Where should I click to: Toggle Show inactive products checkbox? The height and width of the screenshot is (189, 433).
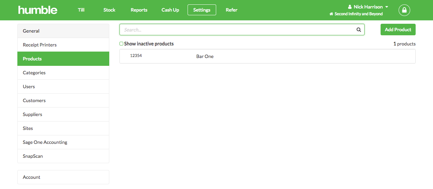(x=122, y=44)
